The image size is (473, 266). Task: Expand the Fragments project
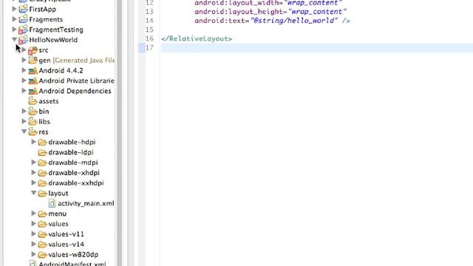click(x=14, y=19)
